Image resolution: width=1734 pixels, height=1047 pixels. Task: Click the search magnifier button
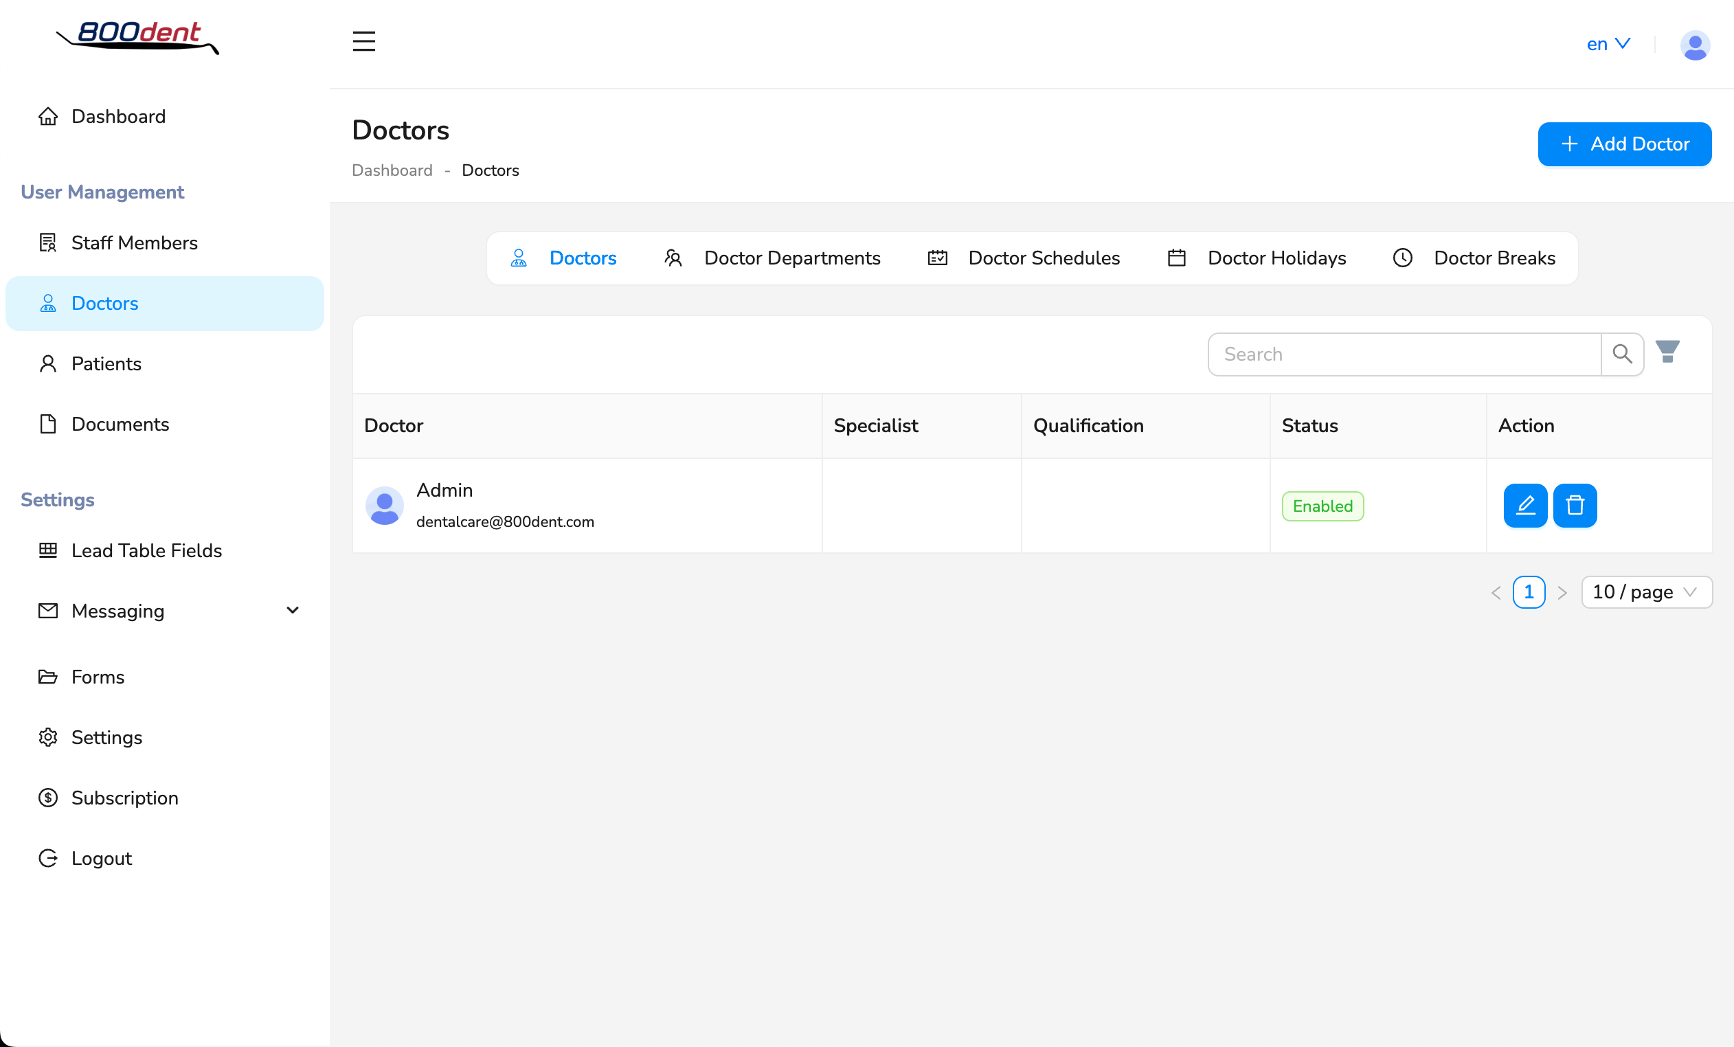point(1621,354)
